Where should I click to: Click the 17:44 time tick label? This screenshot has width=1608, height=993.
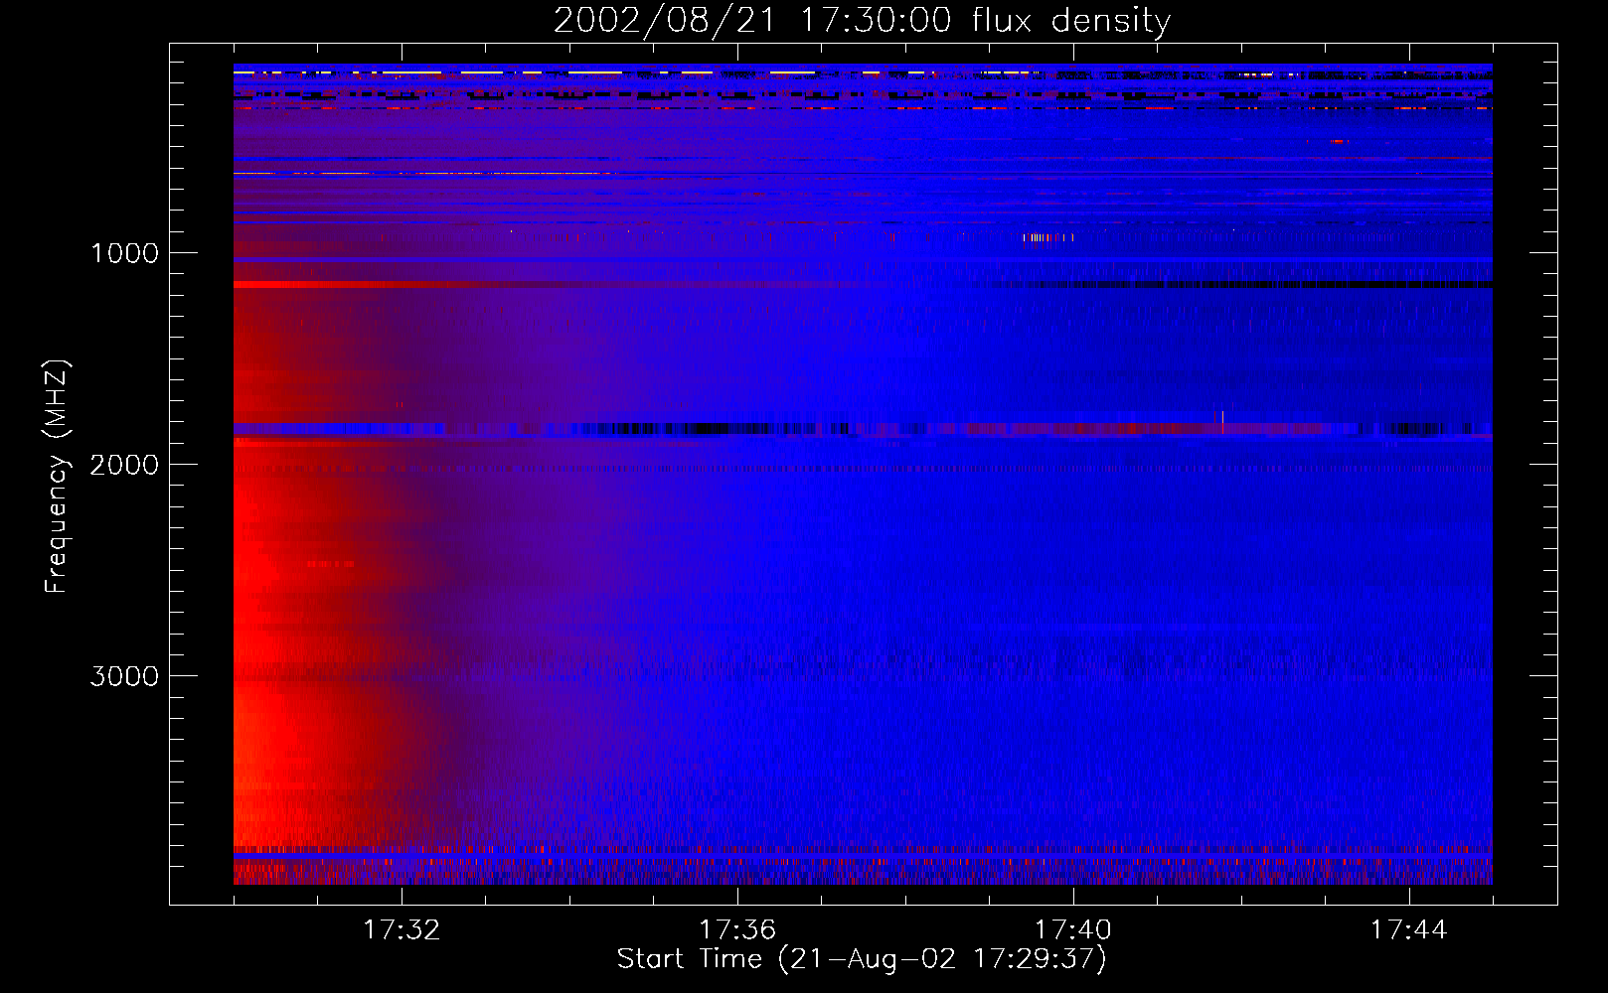[1409, 930]
